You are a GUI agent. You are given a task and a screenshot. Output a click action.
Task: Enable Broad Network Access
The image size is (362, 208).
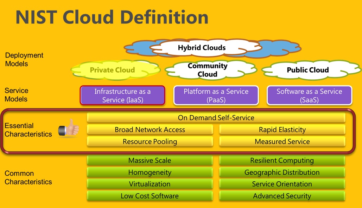click(150, 130)
